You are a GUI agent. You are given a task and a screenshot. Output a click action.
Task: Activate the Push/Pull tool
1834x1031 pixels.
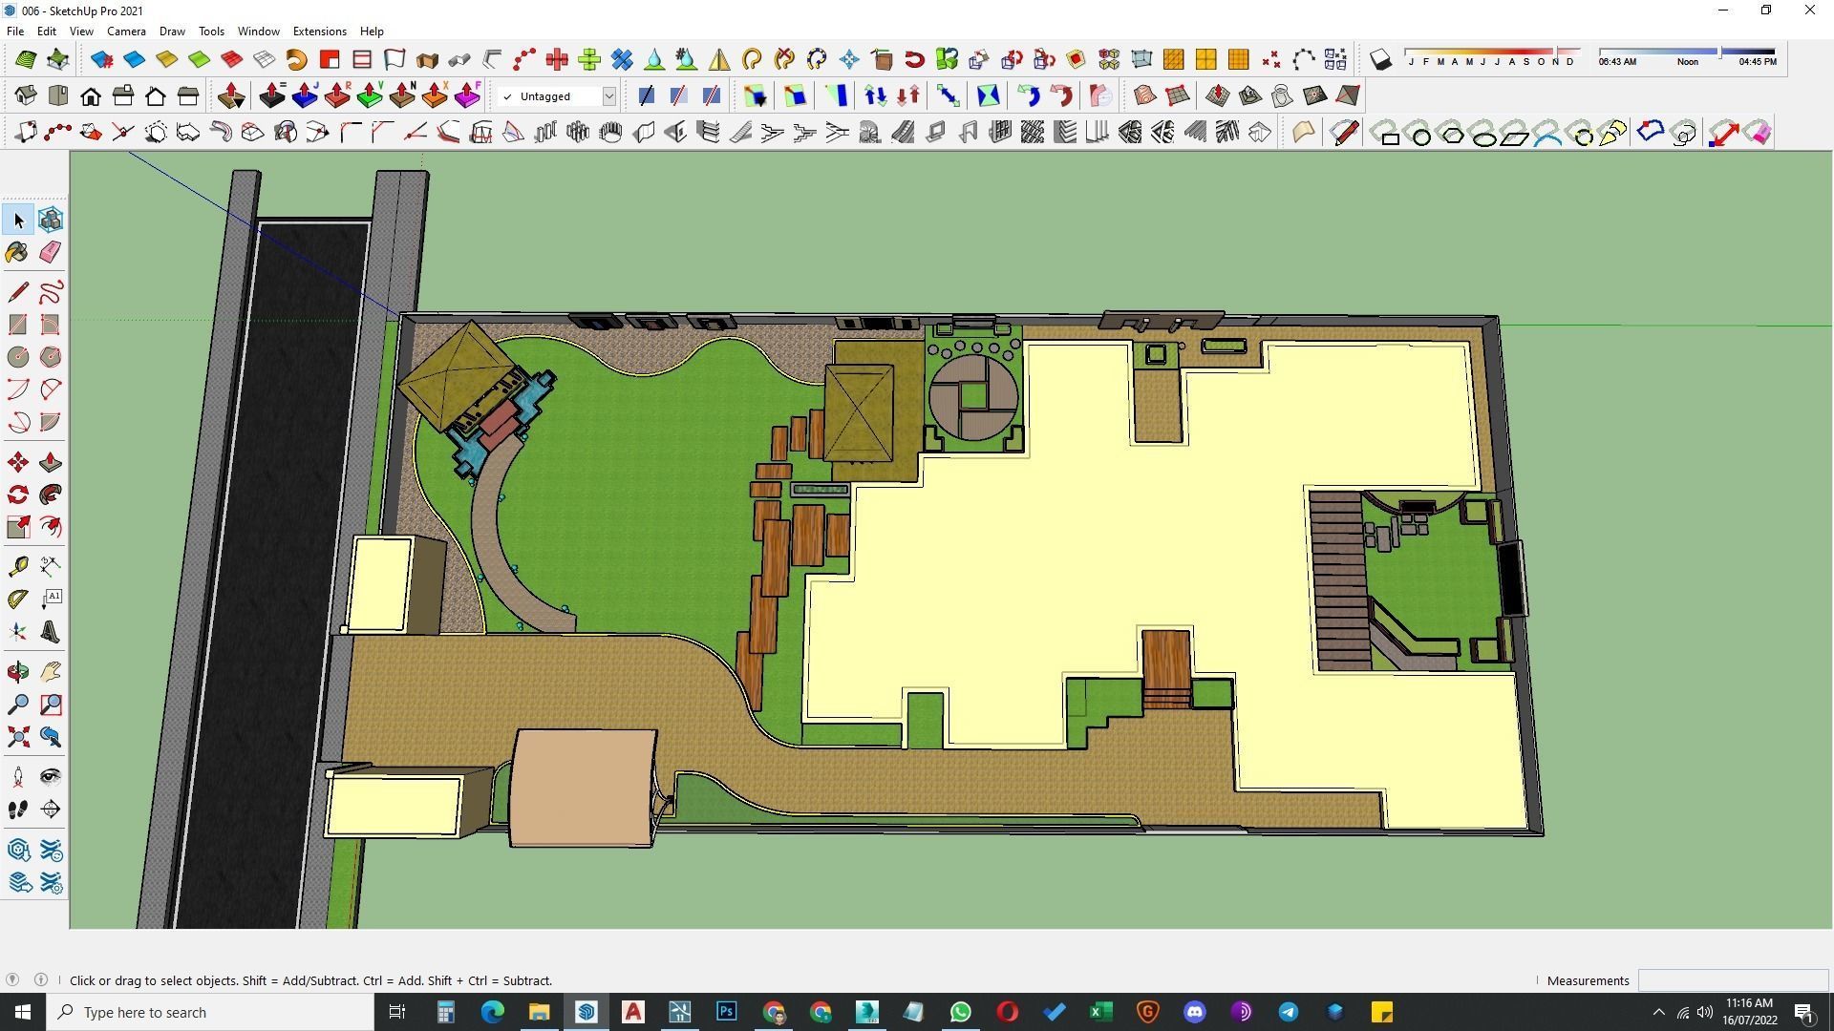click(x=51, y=463)
